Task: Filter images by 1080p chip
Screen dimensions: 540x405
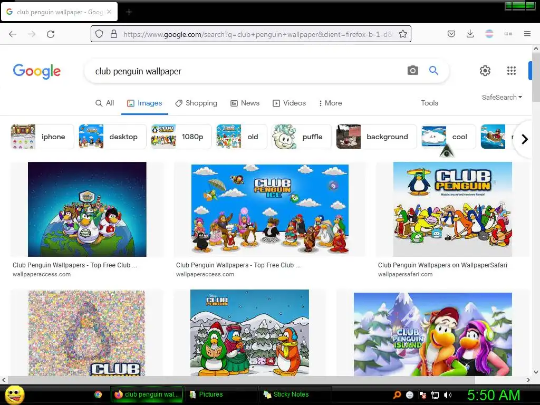Action: (181, 137)
